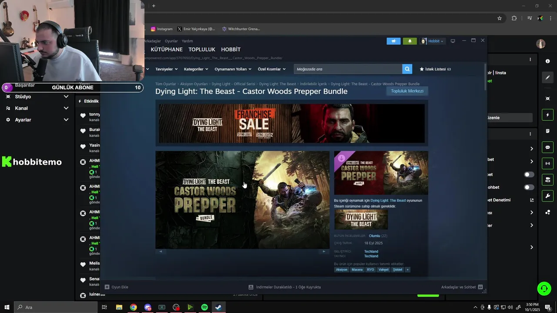Click the green headset support button
Viewport: 557px width, 313px height.
click(544, 288)
